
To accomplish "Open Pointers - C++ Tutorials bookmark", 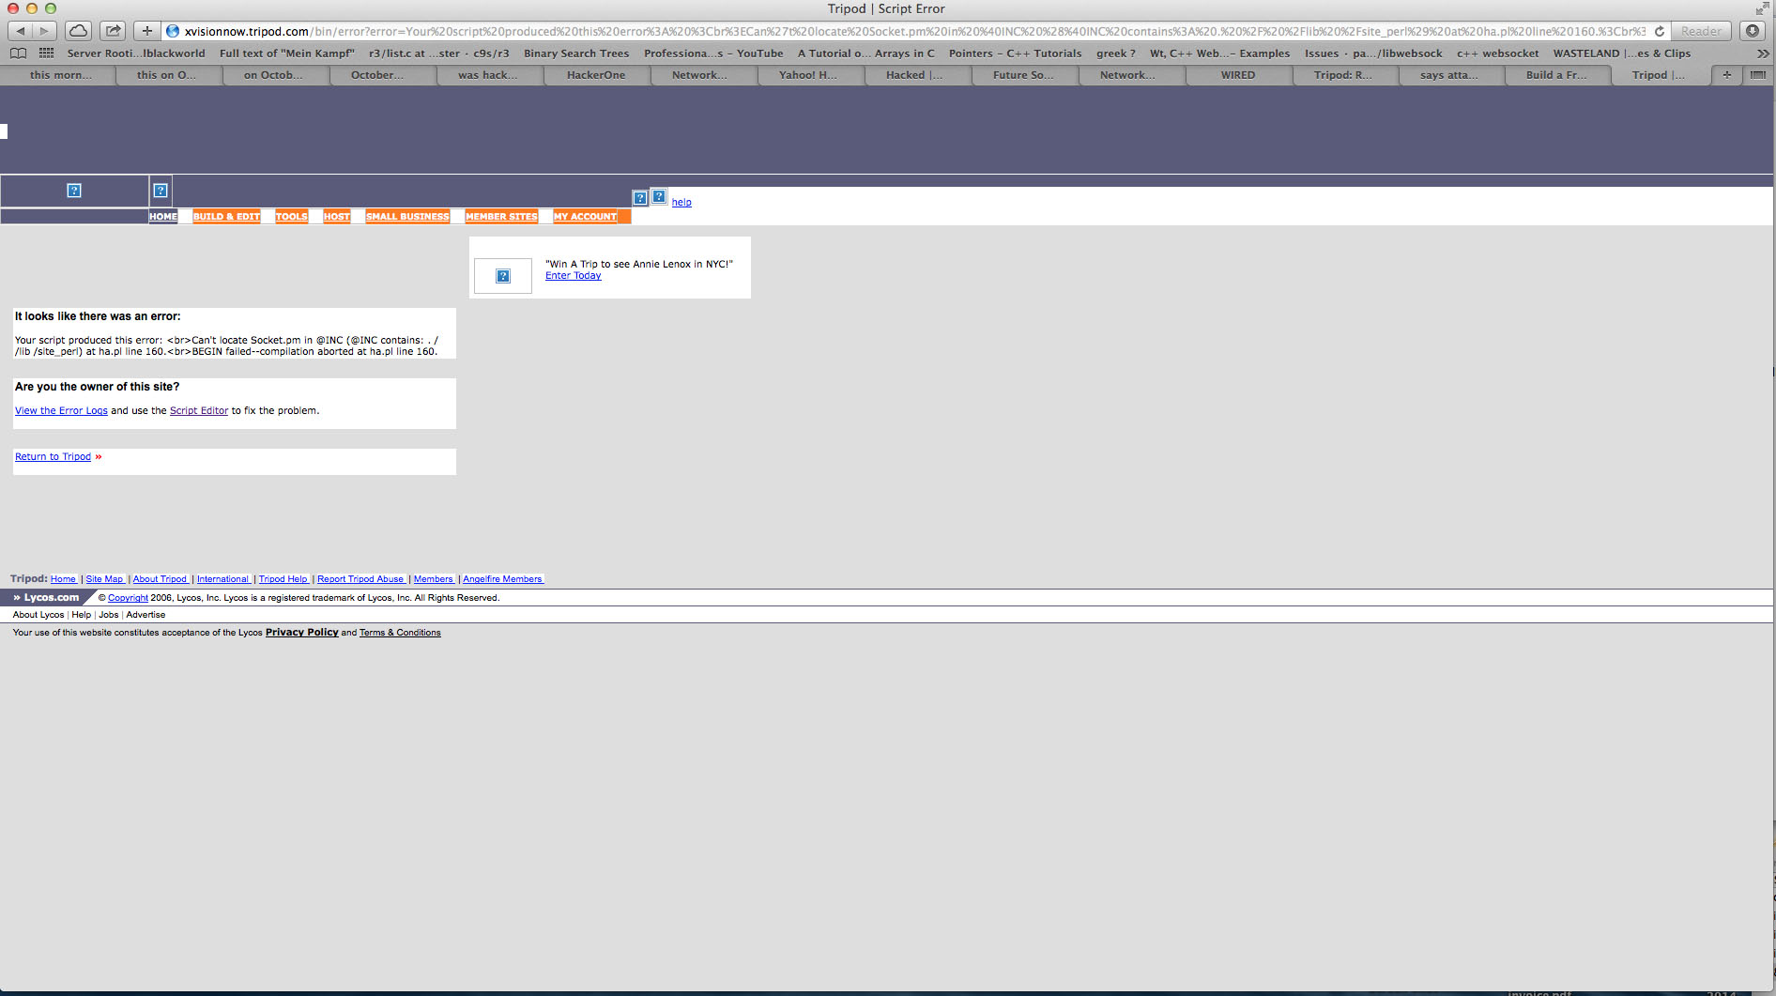I will point(1015,54).
